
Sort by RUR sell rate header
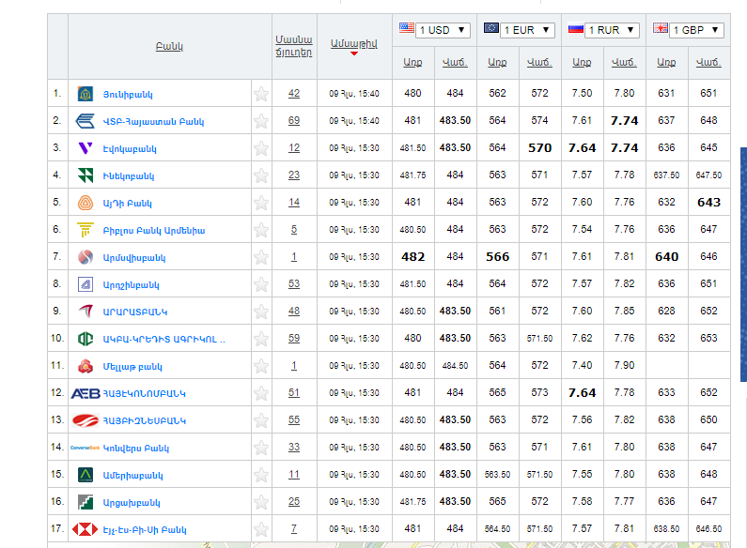coord(624,62)
